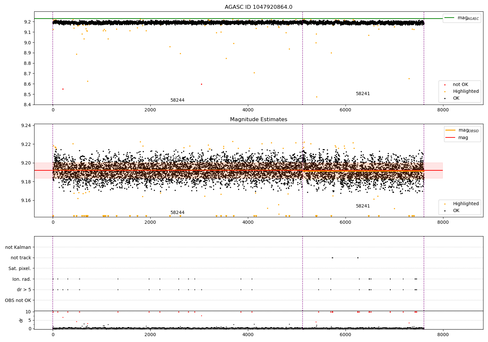Click the "8.4" y-axis tick label
Image resolution: width=488 pixels, height=342 pixels.
[27, 105]
